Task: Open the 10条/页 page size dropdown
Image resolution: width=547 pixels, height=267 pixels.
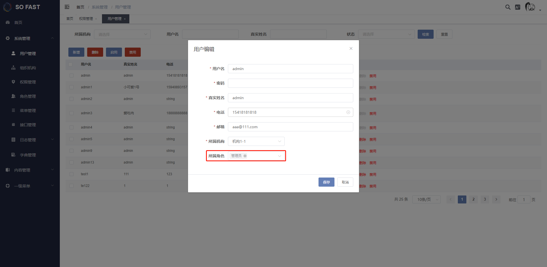Action: click(x=426, y=199)
